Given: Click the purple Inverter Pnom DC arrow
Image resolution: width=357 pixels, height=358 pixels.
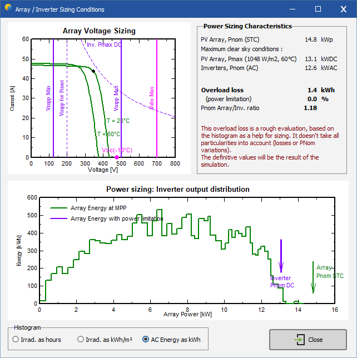Looking at the screenshot, I should [x=281, y=256].
